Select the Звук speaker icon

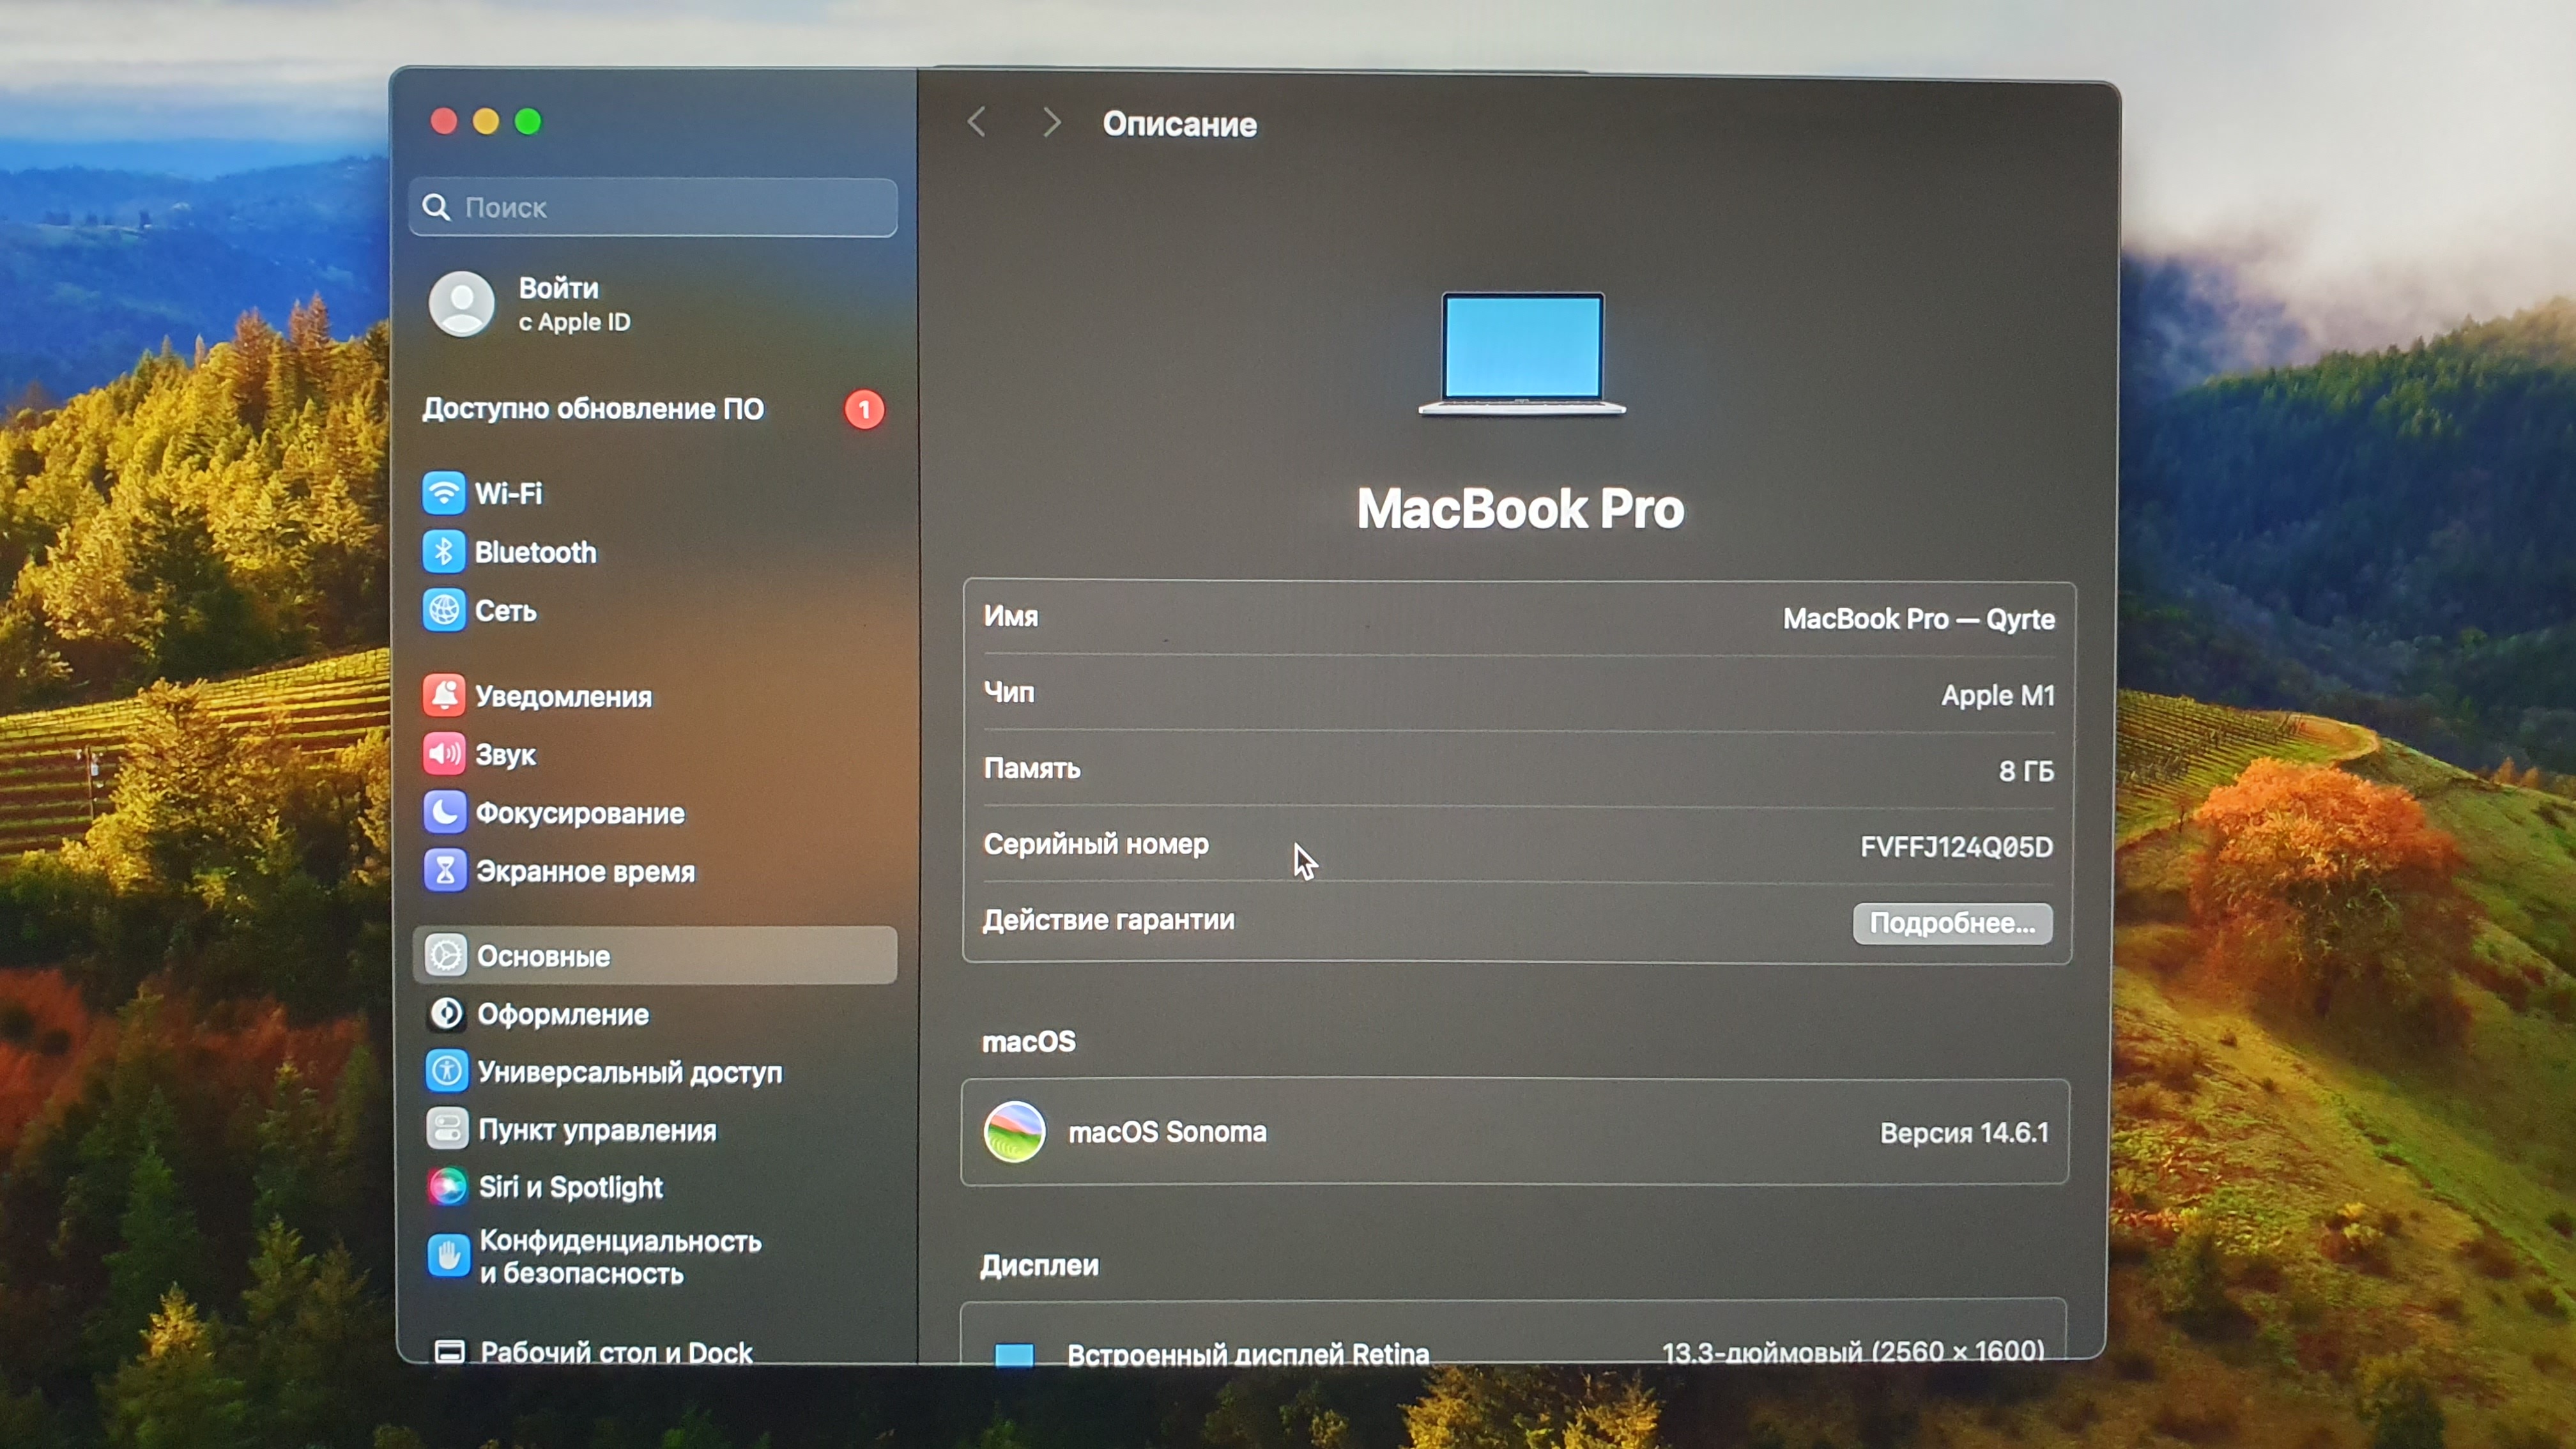(443, 754)
